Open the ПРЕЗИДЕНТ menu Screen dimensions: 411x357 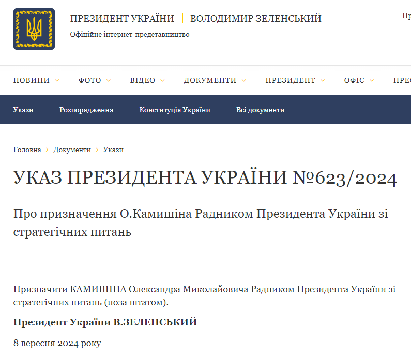[291, 80]
